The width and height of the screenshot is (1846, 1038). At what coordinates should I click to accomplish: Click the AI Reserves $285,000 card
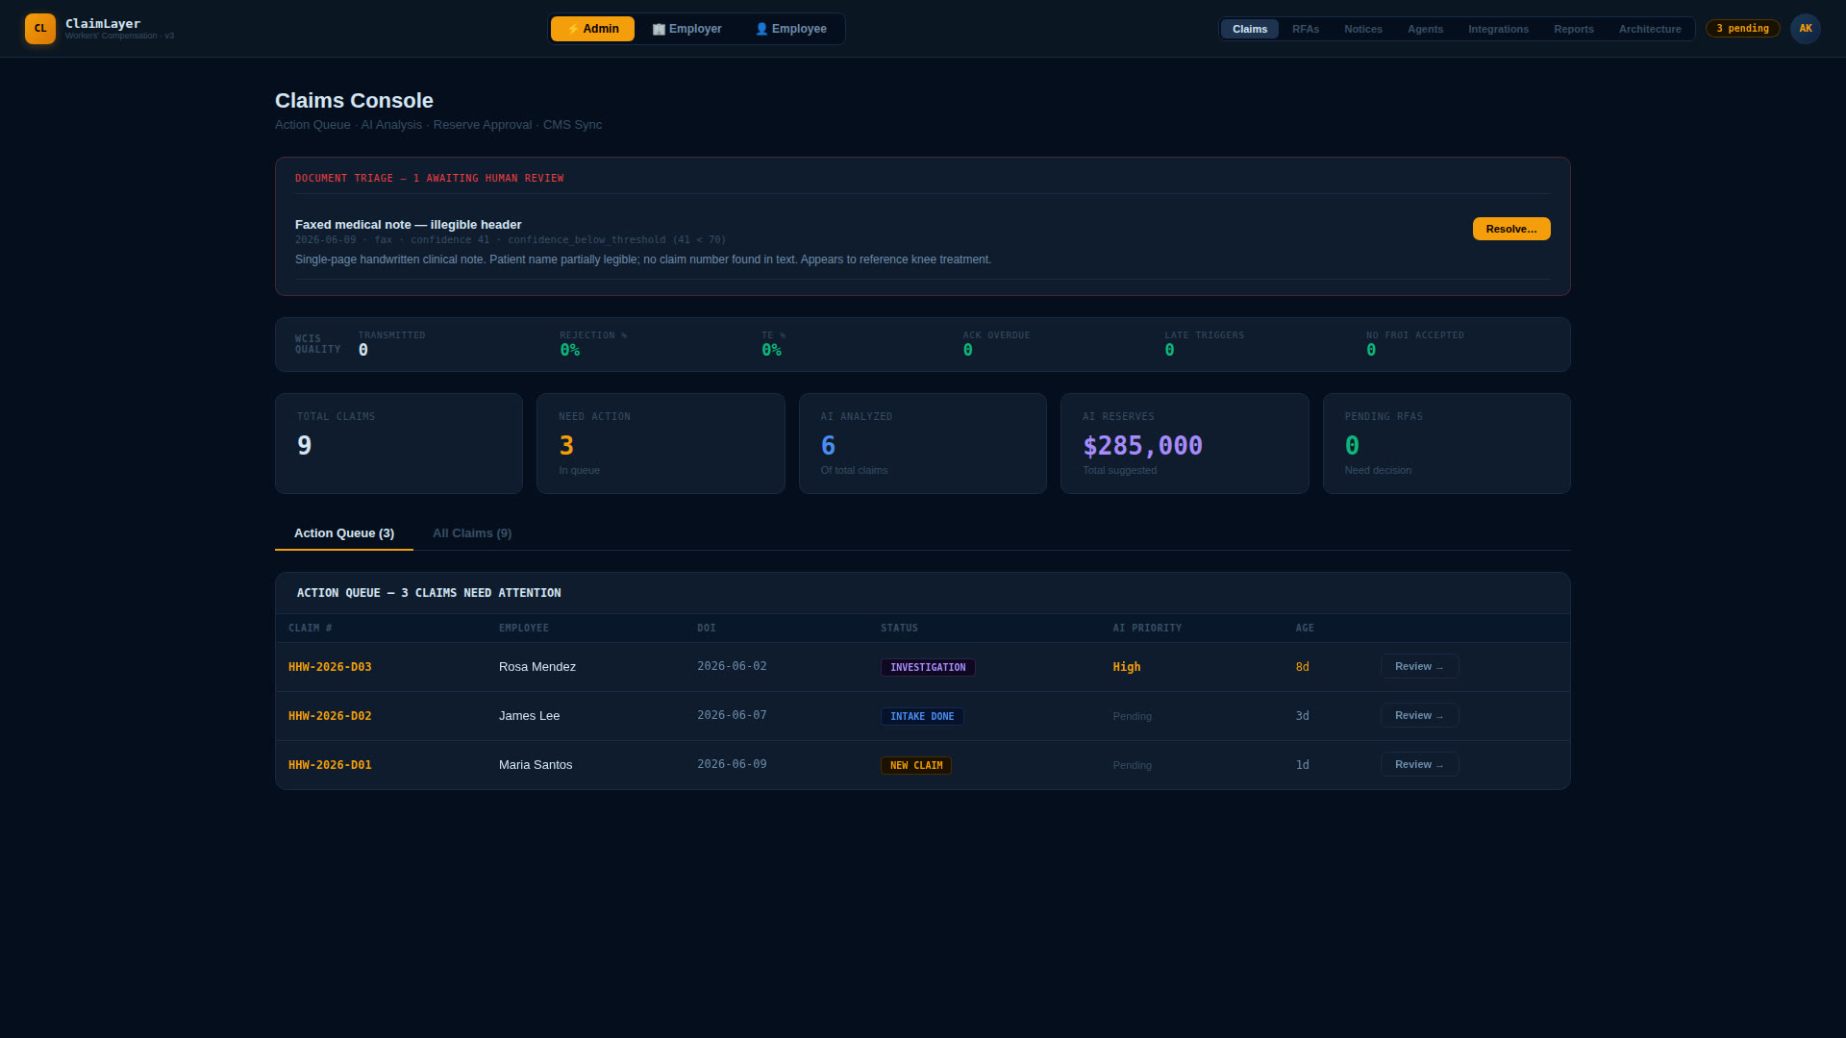pos(1185,443)
